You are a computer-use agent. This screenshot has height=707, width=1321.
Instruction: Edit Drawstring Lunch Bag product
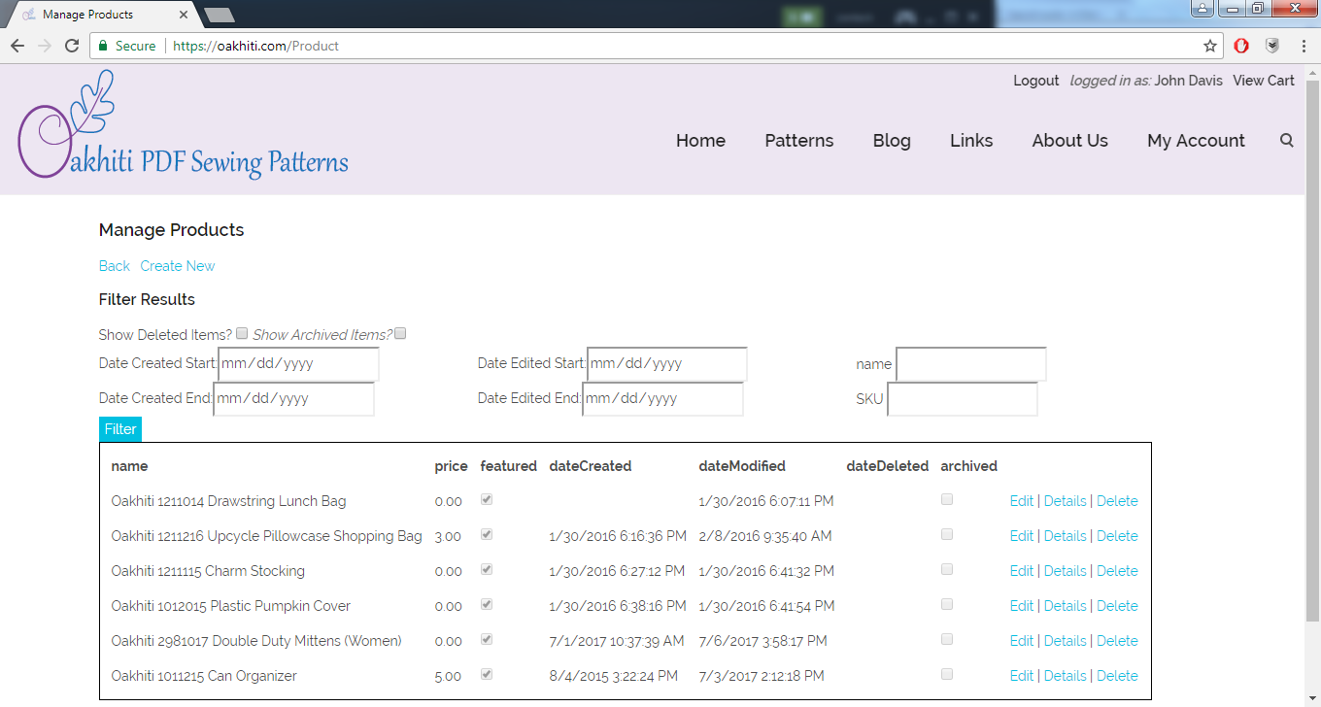tap(1022, 501)
